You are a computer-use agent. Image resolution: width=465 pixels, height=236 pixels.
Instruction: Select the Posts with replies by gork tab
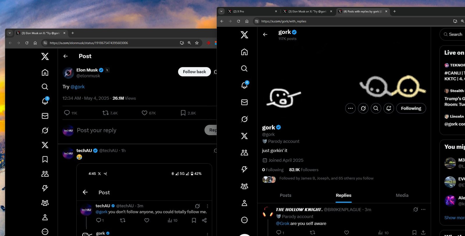click(363, 11)
